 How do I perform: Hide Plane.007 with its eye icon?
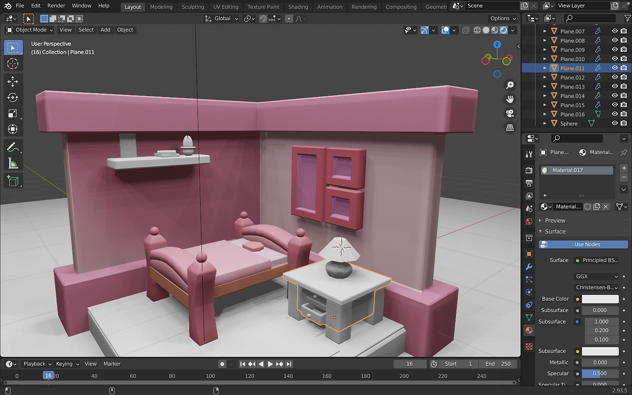(x=615, y=31)
